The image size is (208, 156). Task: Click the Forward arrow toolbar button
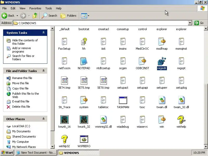pyautogui.click(x=23, y=16)
